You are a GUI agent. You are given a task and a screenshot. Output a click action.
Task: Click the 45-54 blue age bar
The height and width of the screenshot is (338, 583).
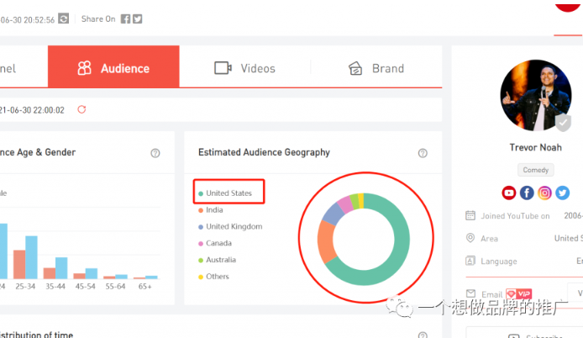click(x=92, y=273)
